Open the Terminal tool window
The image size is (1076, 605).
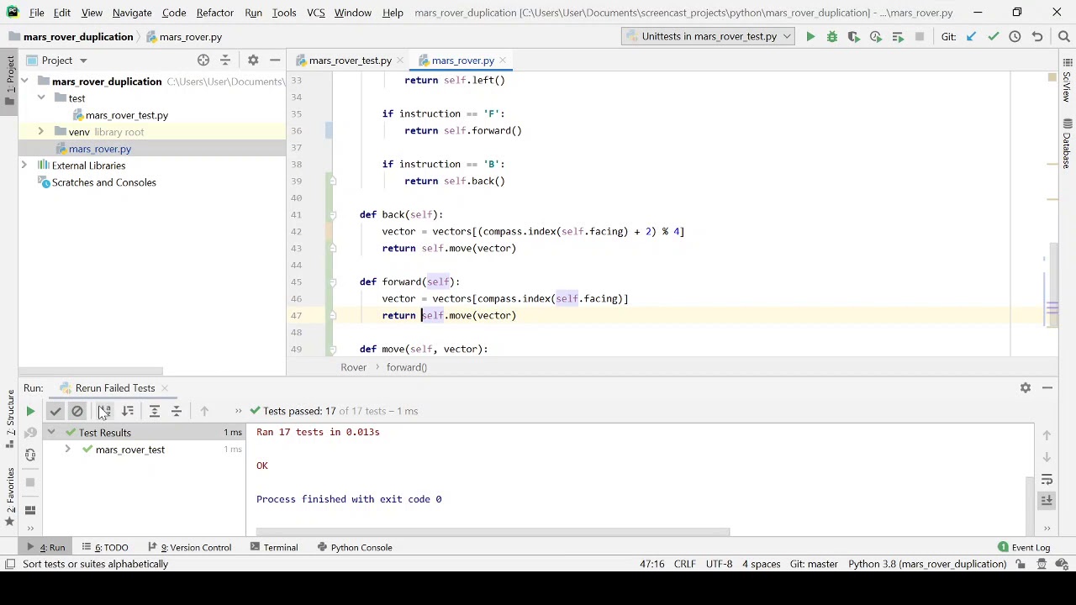click(274, 547)
